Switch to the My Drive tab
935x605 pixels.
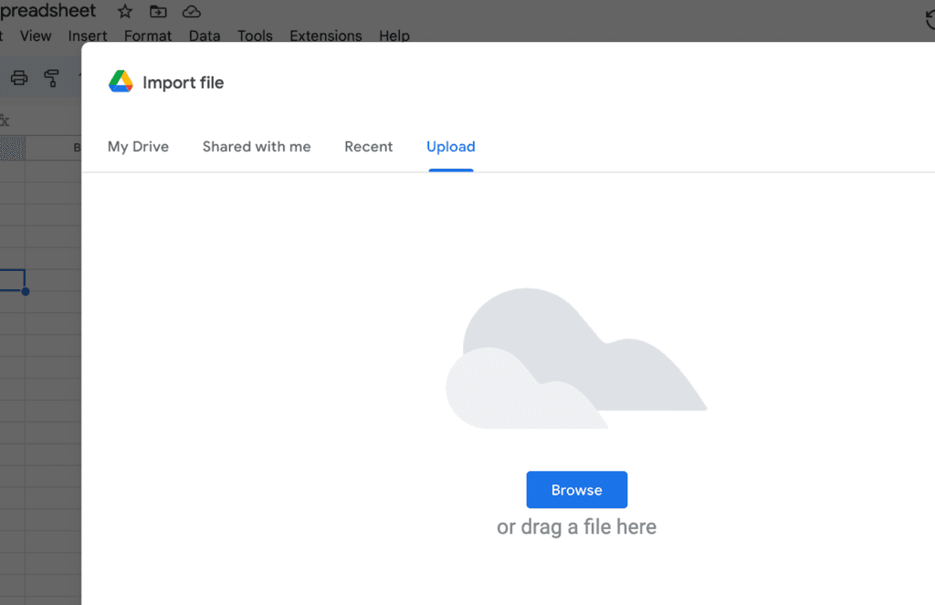(137, 146)
